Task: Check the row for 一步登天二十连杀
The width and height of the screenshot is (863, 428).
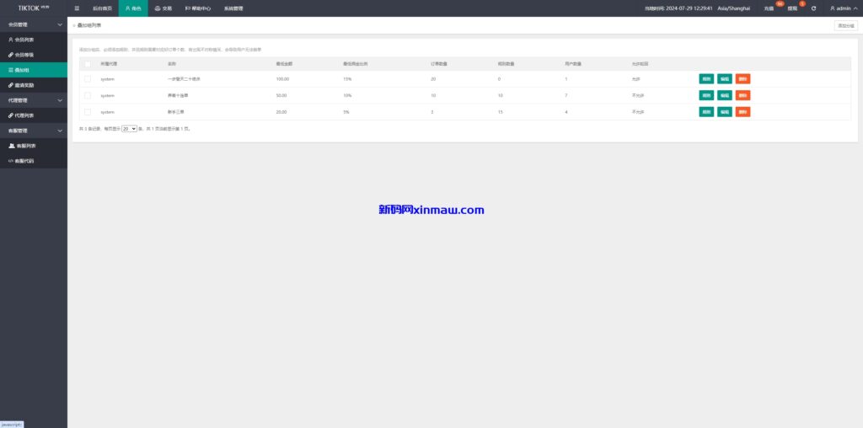Action: pos(87,78)
